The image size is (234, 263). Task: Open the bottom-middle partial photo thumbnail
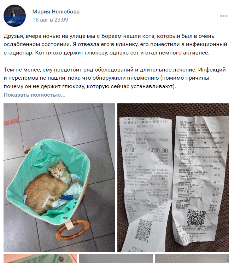point(116,259)
